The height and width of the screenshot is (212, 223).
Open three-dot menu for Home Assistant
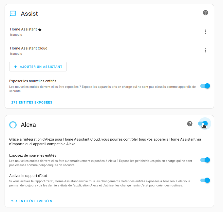pos(205,31)
